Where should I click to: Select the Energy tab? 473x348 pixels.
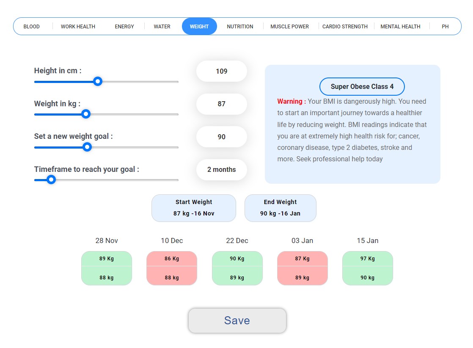click(124, 26)
